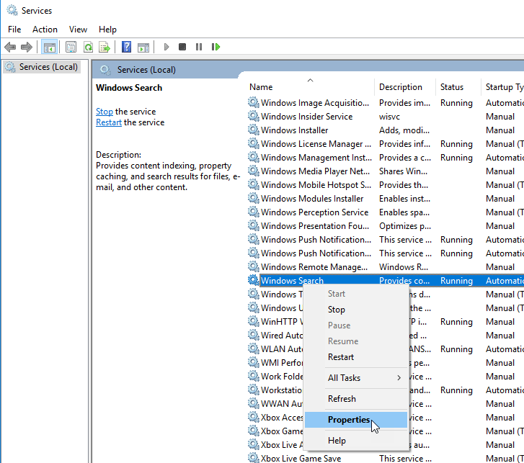The width and height of the screenshot is (524, 463).
Task: Select Restart from the context menu
Action: 341,357
